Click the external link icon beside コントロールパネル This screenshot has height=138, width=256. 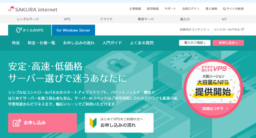click(242, 29)
